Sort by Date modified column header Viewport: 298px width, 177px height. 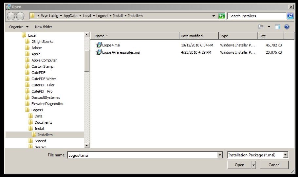pos(199,36)
